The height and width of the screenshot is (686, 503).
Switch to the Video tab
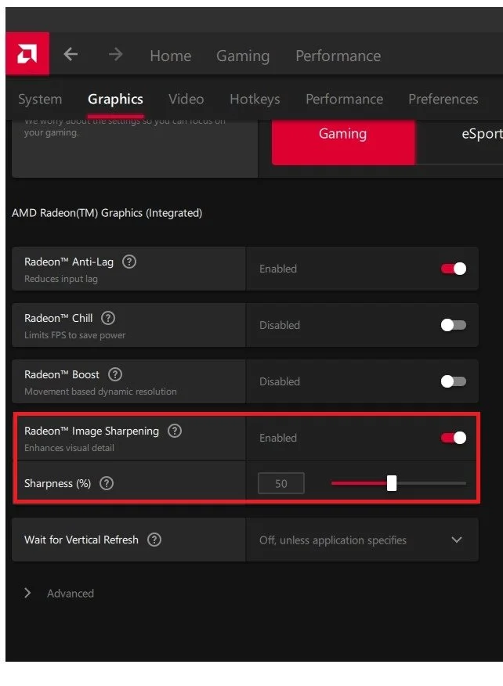[186, 99]
